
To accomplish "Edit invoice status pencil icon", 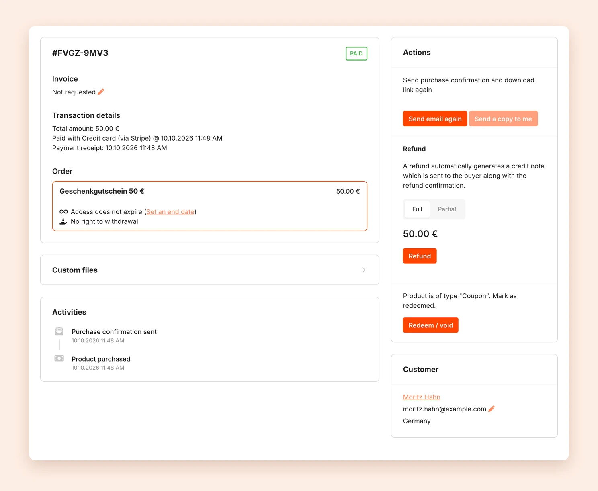I will click(101, 92).
